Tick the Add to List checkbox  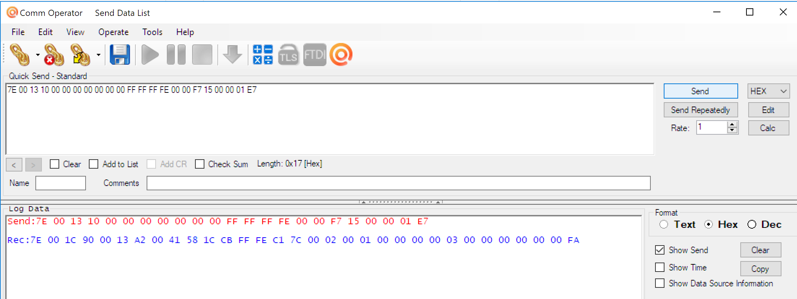pos(94,164)
